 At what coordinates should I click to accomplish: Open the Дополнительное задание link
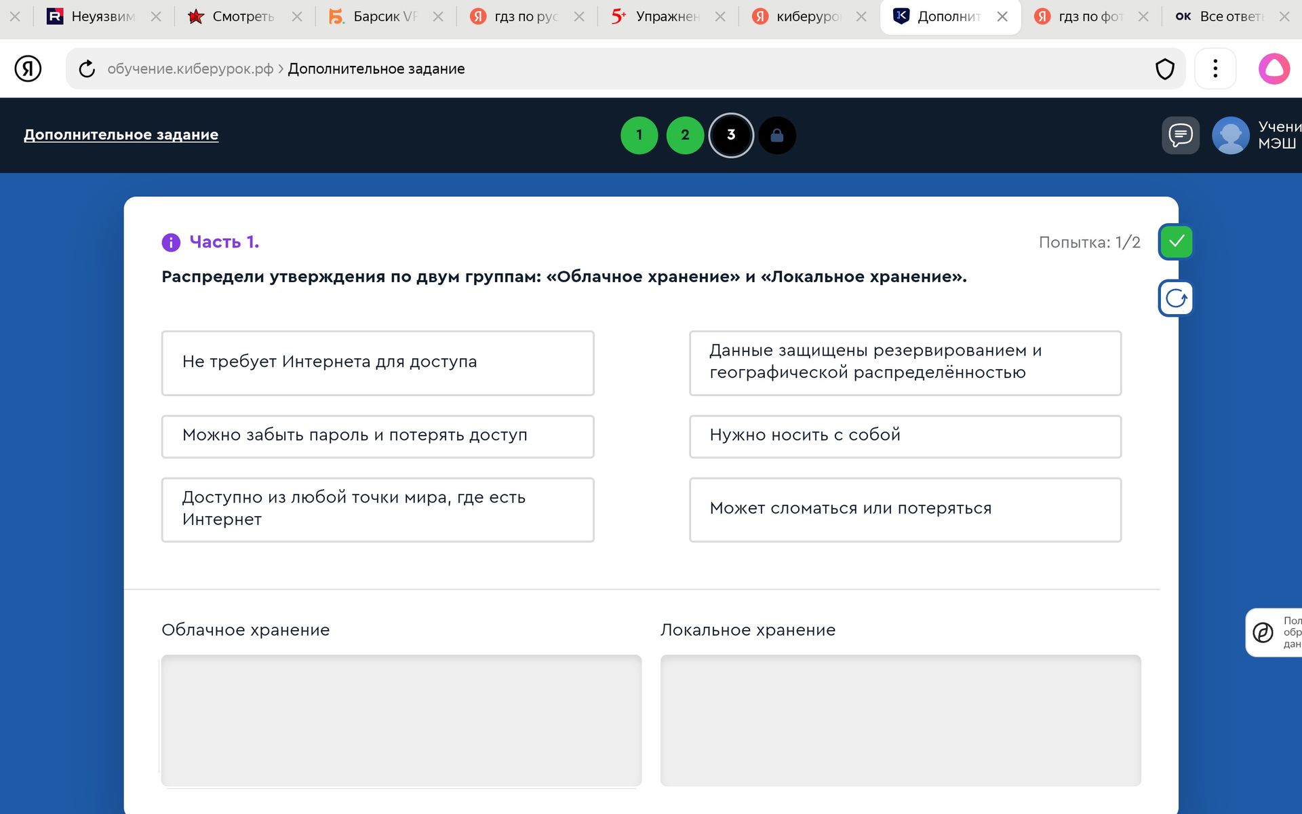(x=121, y=134)
